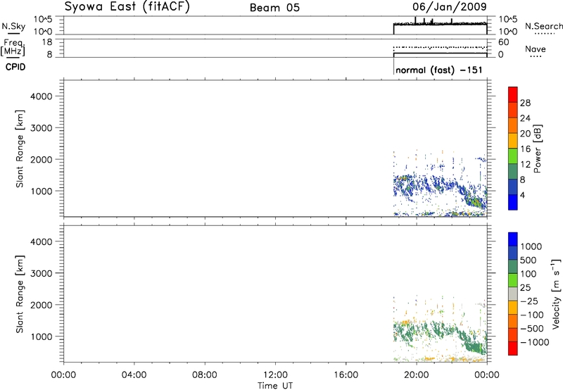The width and height of the screenshot is (563, 390).
Task: Click the "2000" tick on the velocity panel
Action: tap(42, 305)
